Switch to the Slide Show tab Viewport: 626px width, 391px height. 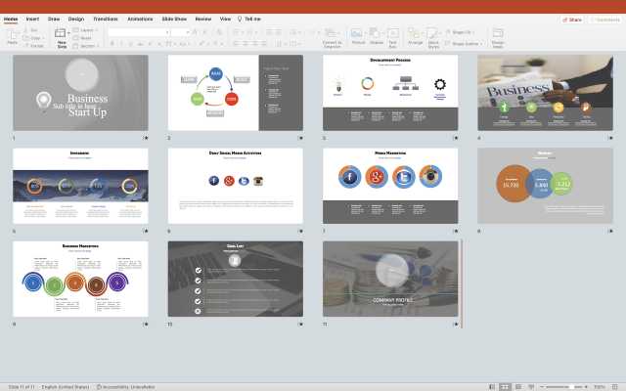(x=175, y=19)
